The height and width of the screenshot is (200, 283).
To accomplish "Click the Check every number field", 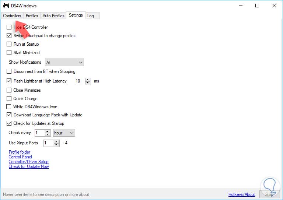I will tap(40, 133).
